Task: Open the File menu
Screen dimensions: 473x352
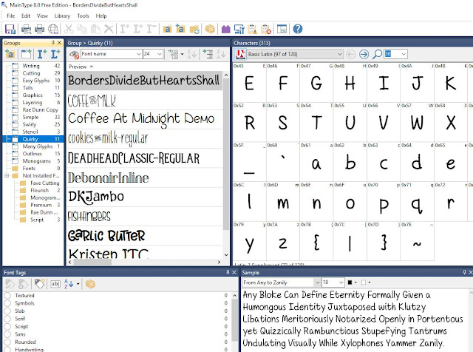Action: (11, 16)
